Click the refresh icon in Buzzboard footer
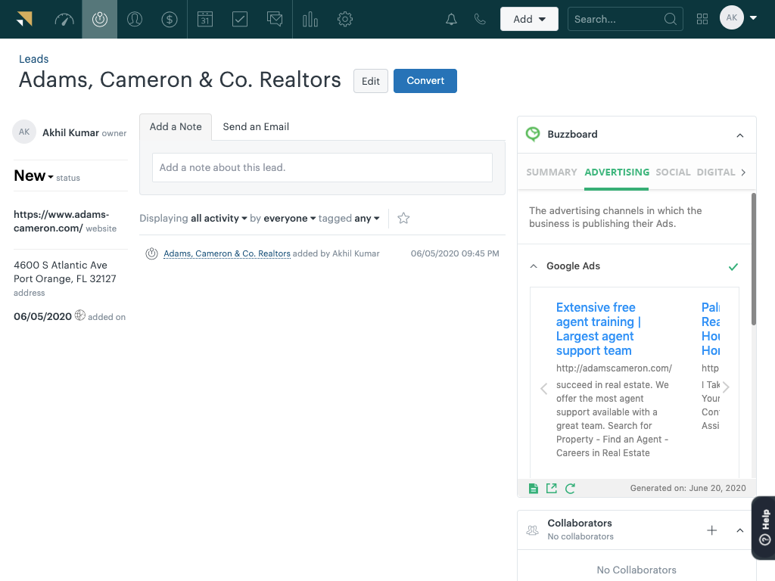 [570, 489]
